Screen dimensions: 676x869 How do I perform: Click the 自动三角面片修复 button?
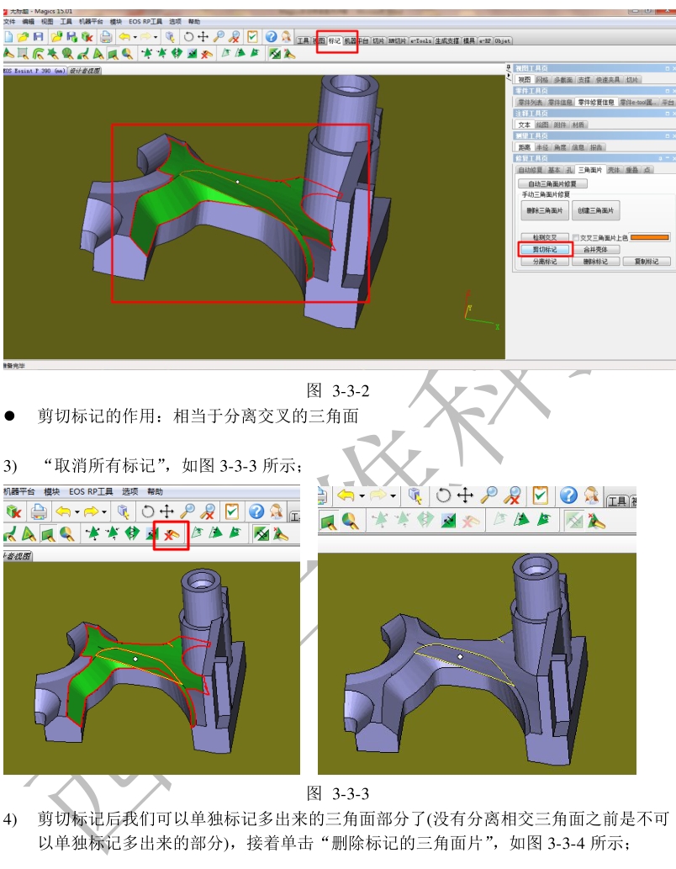552,183
